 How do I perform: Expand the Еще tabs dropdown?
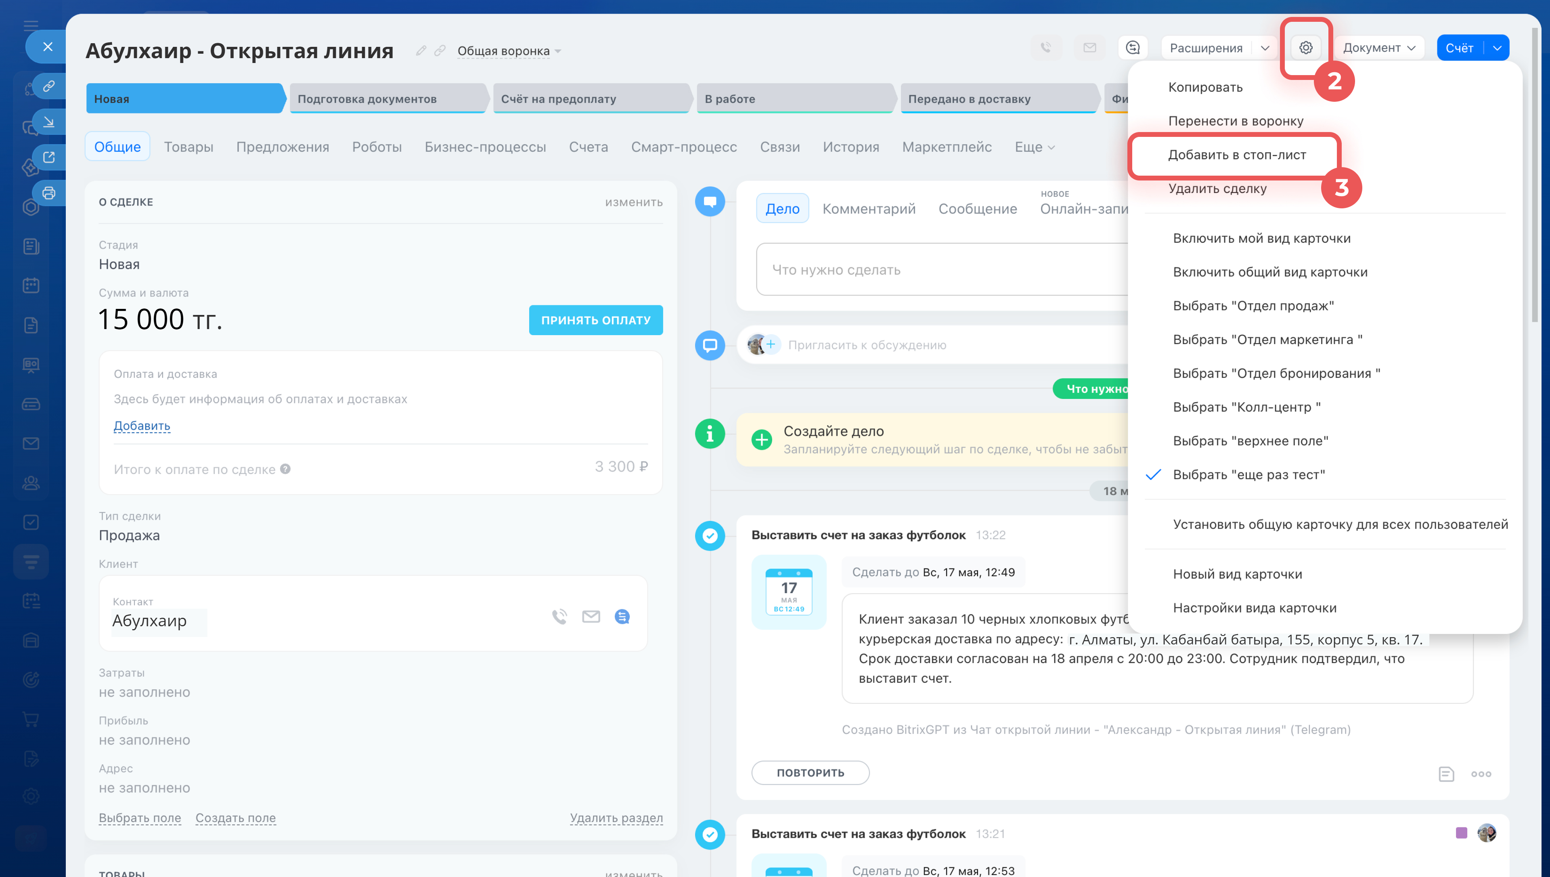tap(1034, 147)
